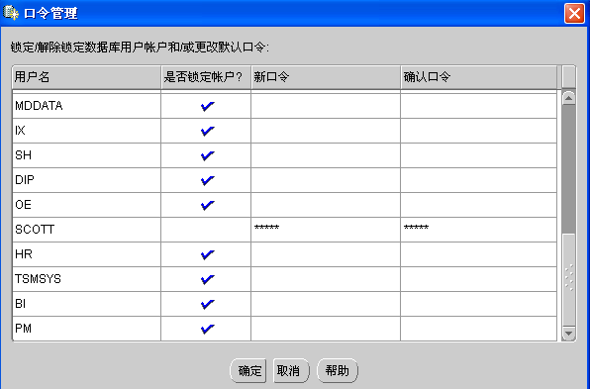The height and width of the screenshot is (389, 590).
Task: Click the scrollbar up arrow
Action: pyautogui.click(x=568, y=98)
